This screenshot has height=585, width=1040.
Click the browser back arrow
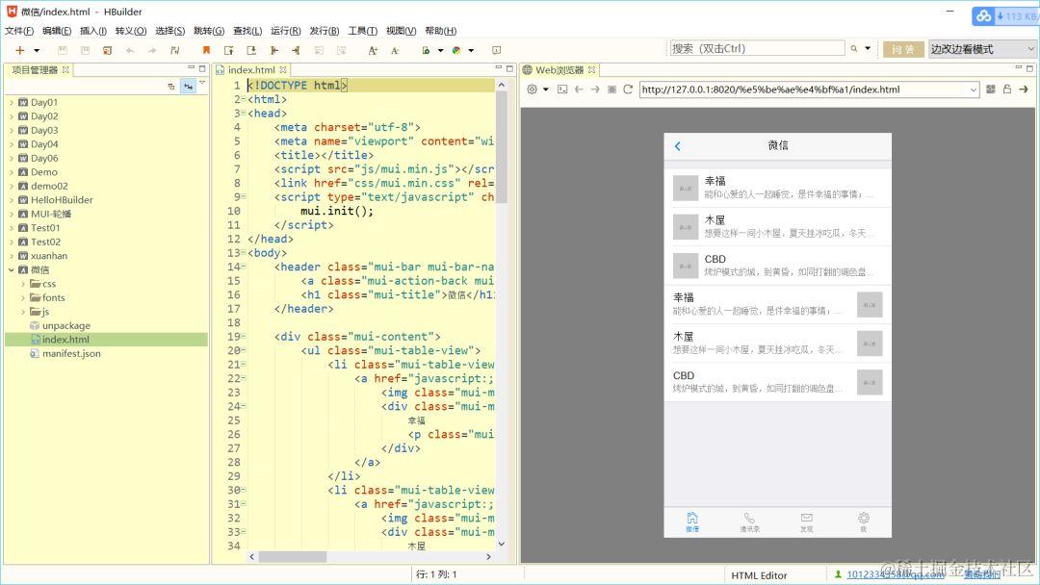pyautogui.click(x=579, y=89)
